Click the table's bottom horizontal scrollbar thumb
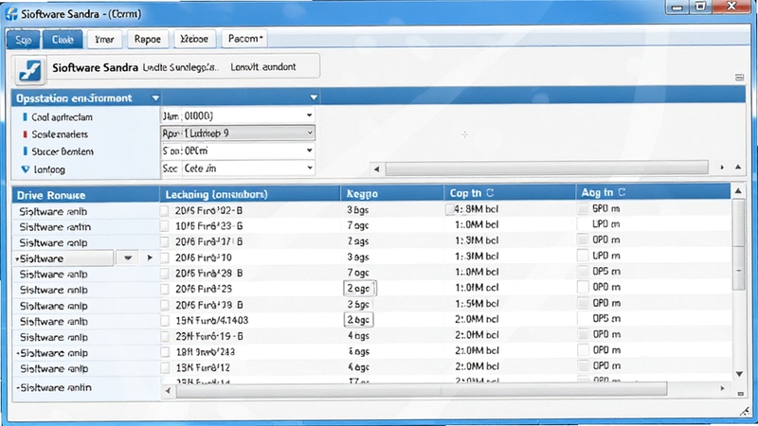 tap(421, 389)
